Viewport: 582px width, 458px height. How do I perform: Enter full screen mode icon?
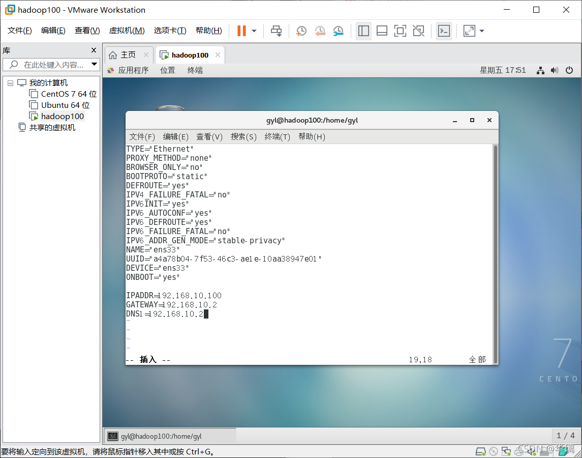400,31
